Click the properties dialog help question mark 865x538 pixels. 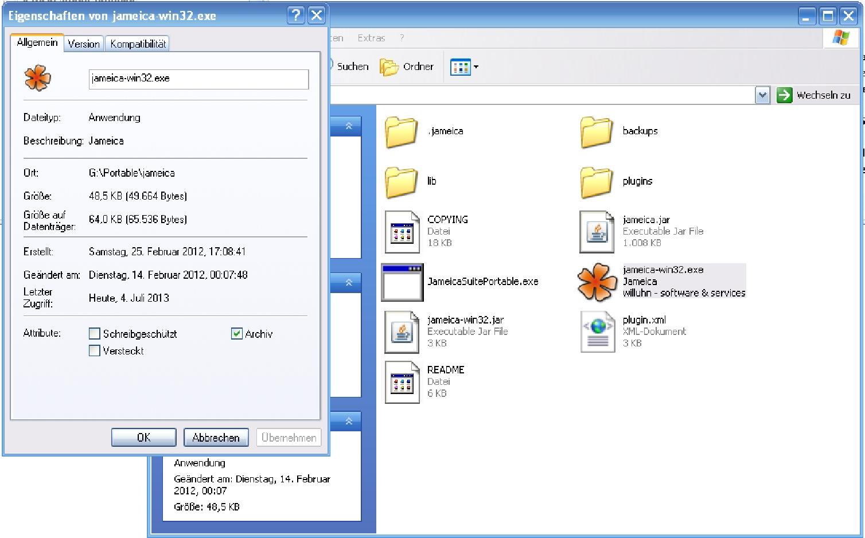pos(295,15)
